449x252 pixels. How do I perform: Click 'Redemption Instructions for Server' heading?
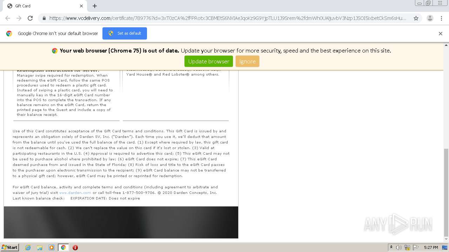click(58, 71)
